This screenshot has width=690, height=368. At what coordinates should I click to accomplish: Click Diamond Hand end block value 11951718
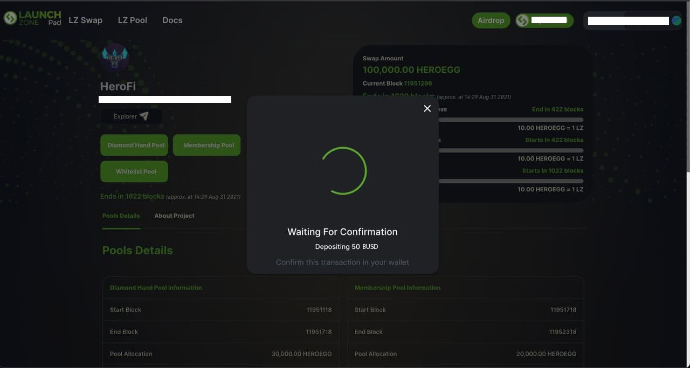click(x=319, y=332)
